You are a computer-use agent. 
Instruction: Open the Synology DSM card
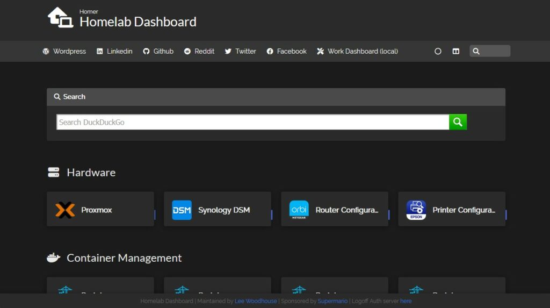(218, 209)
